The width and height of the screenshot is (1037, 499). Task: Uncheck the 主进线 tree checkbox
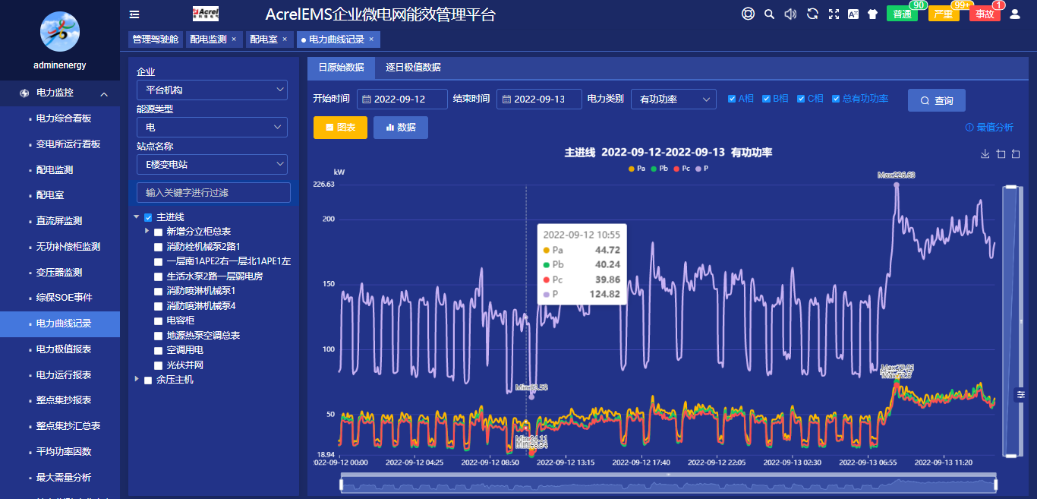tap(147, 216)
